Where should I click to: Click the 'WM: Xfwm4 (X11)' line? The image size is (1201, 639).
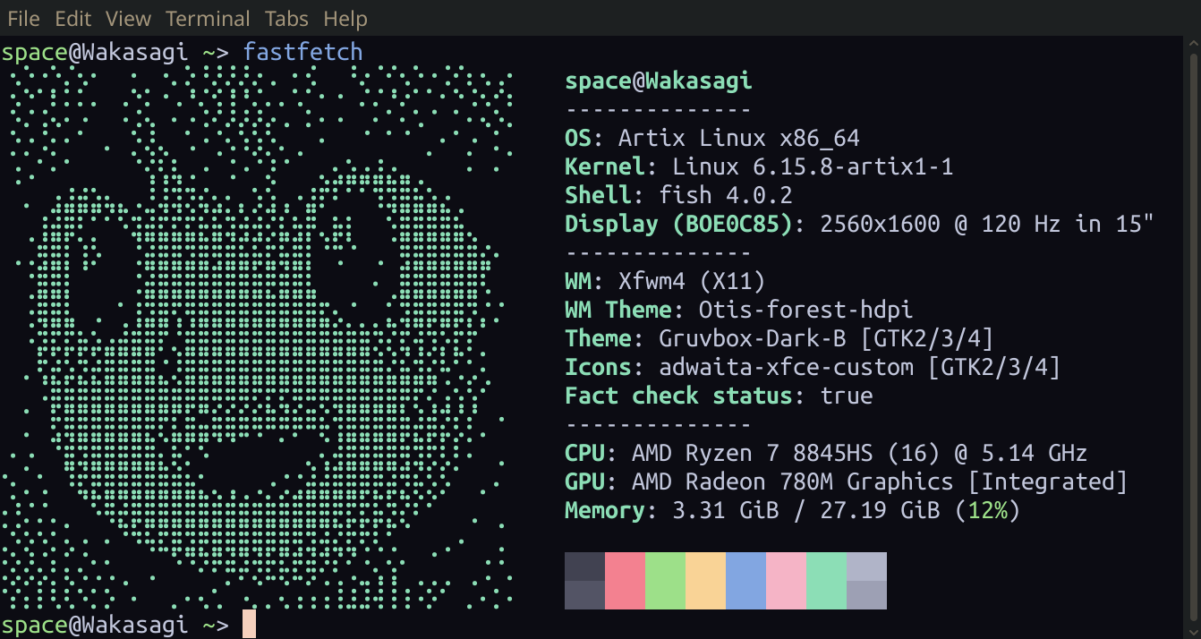(665, 282)
